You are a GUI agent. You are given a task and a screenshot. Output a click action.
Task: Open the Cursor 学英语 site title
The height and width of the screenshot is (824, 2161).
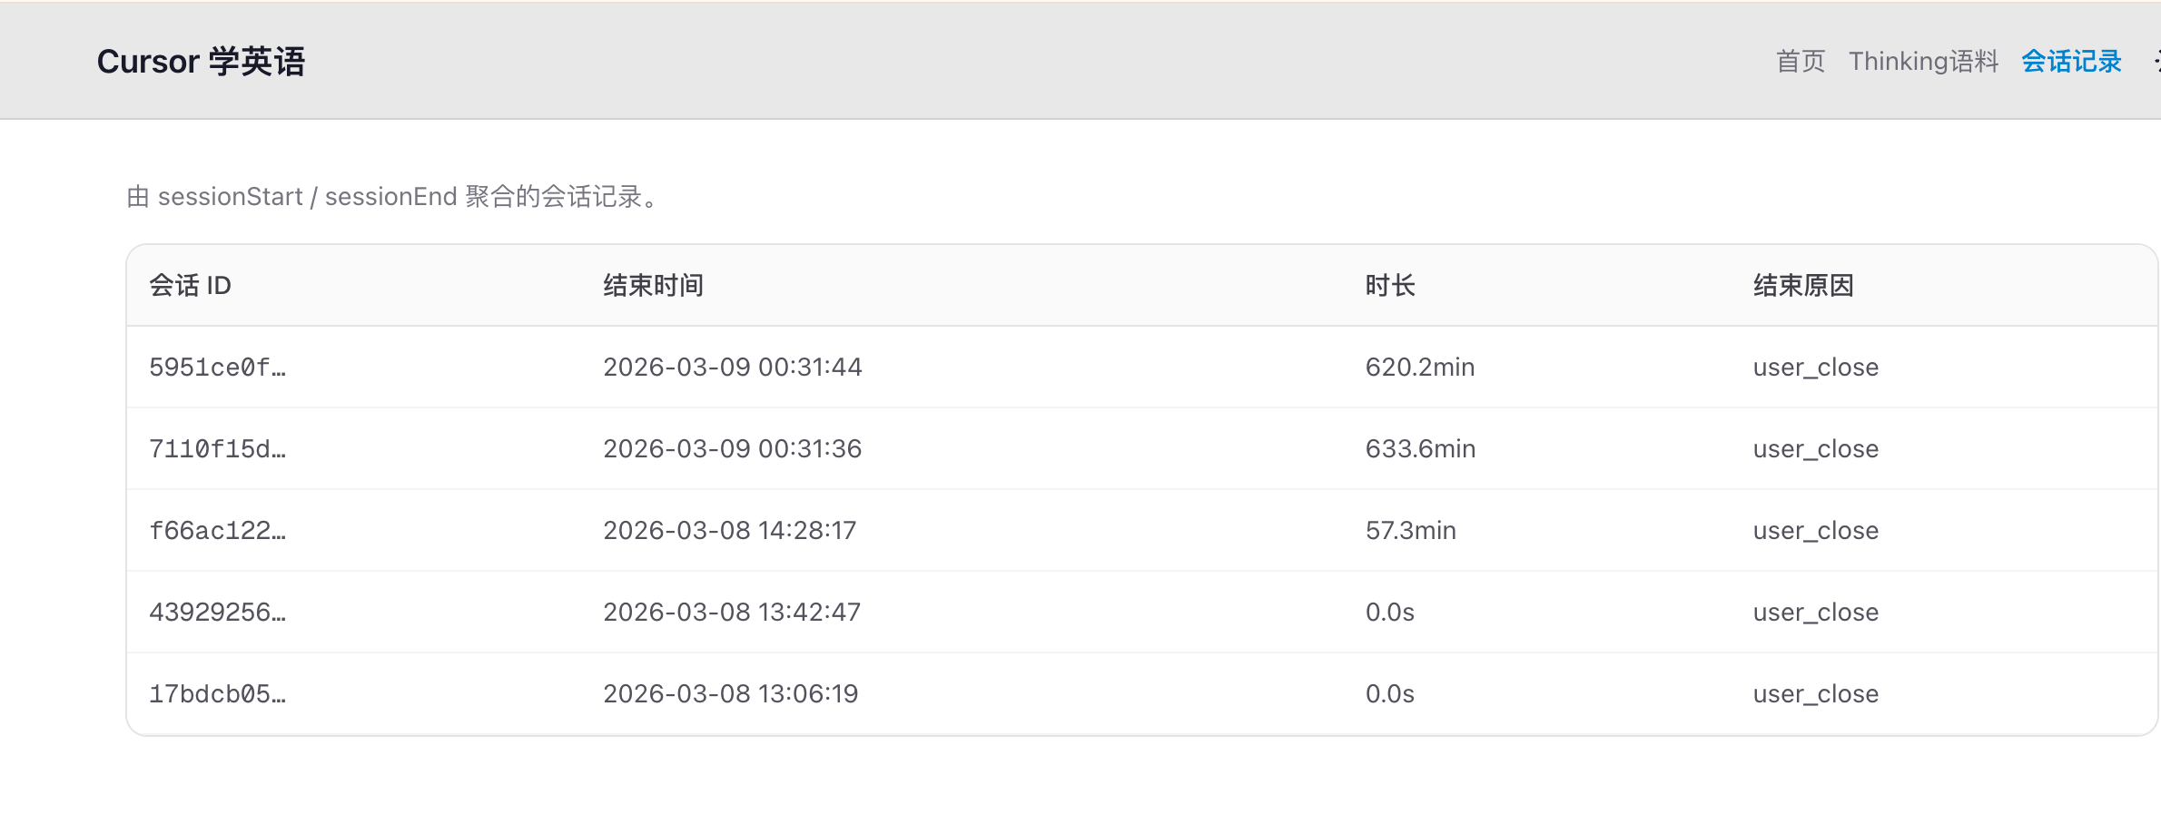click(201, 62)
